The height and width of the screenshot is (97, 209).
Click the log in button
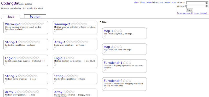pos(189,10)
